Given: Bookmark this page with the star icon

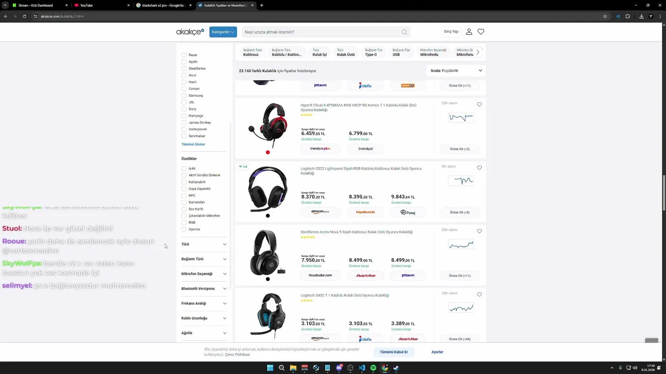Looking at the screenshot, I should click(x=605, y=16).
